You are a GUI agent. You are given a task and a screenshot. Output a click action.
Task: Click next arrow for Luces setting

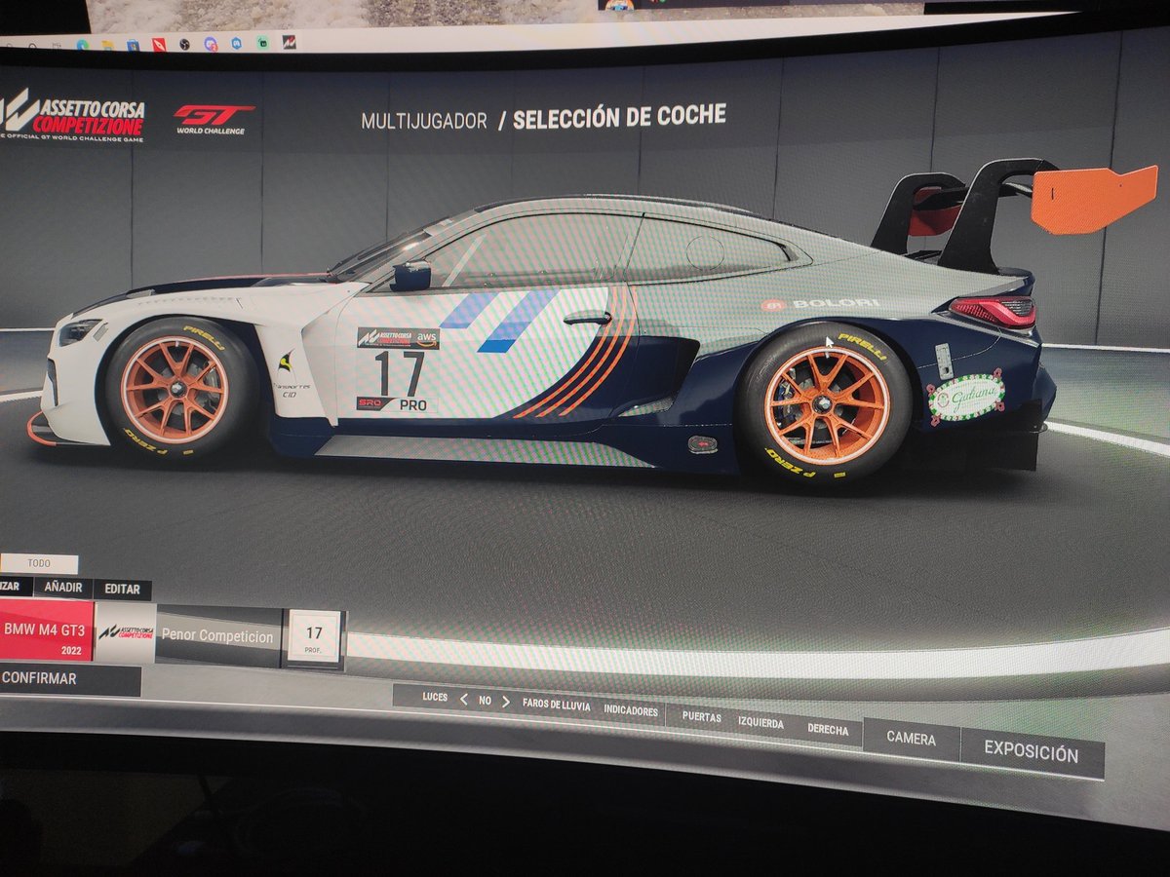tap(505, 701)
